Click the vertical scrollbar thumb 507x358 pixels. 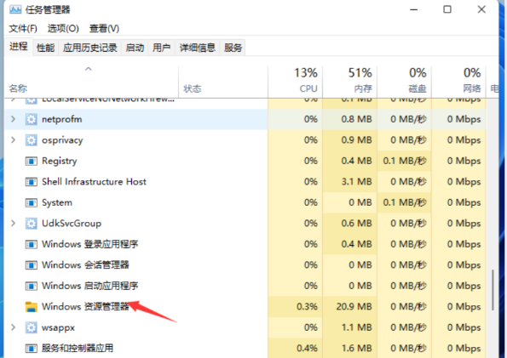pyautogui.click(x=493, y=290)
